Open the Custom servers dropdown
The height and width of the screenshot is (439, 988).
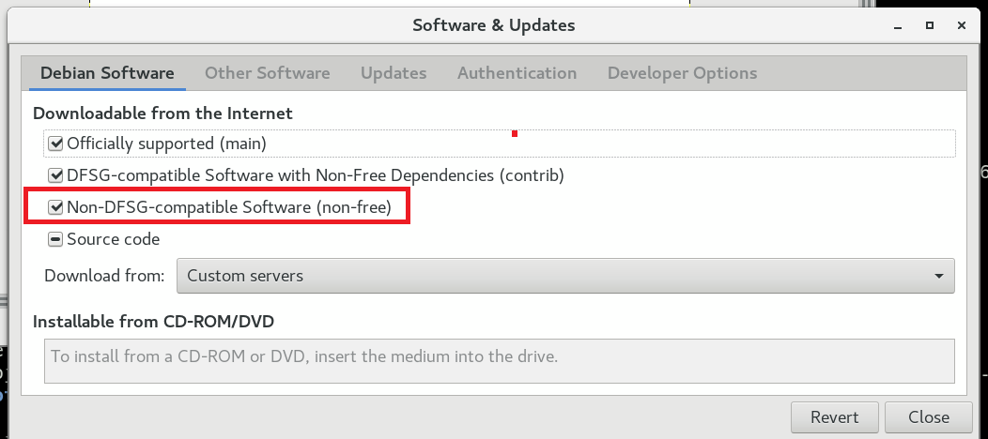[x=565, y=276]
